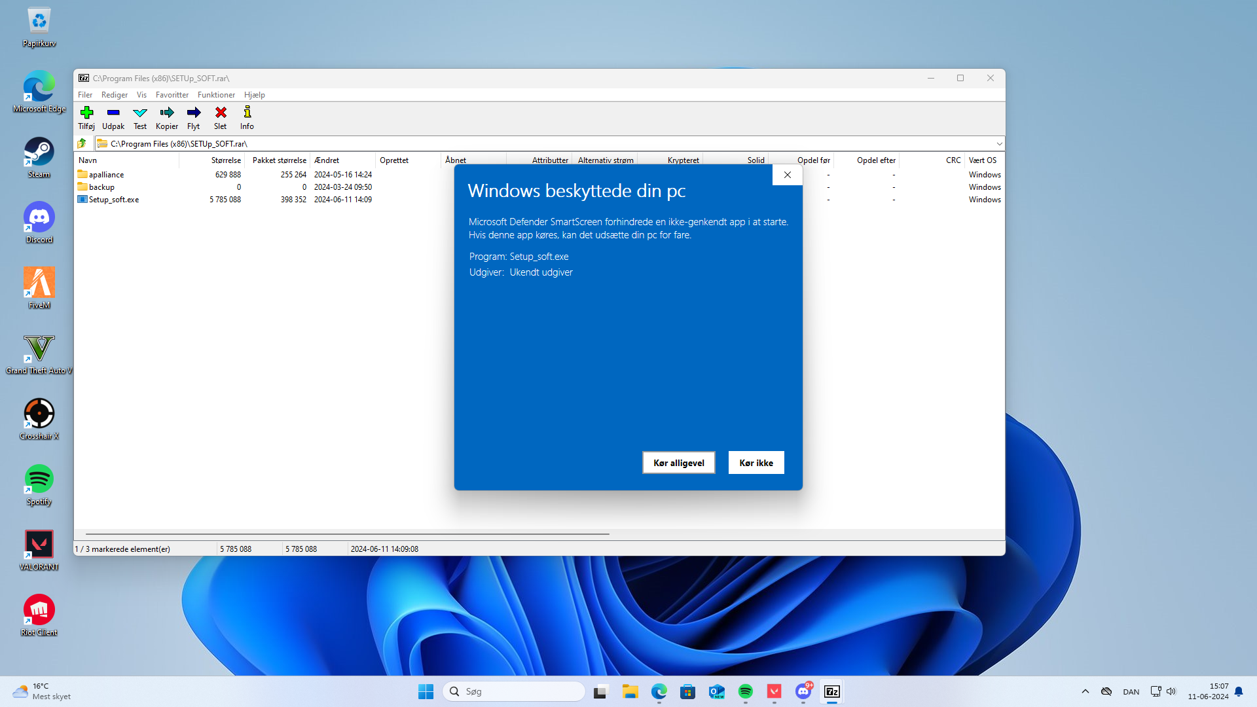
Task: Click the up-folder icon beside address bar
Action: 82,143
